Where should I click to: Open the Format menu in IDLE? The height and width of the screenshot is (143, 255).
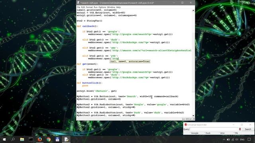(x=89, y=7)
